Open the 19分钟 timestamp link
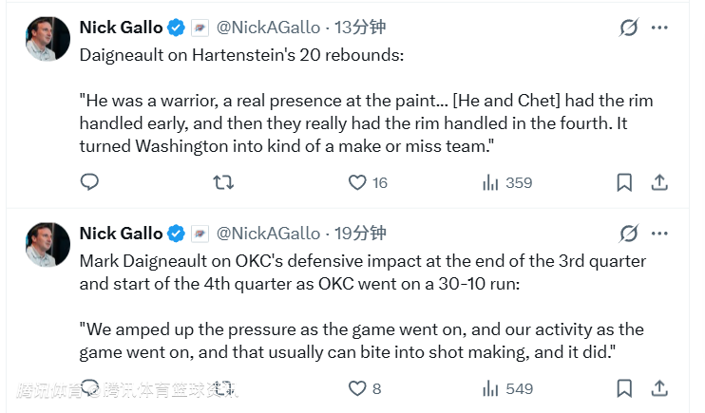 (x=360, y=234)
